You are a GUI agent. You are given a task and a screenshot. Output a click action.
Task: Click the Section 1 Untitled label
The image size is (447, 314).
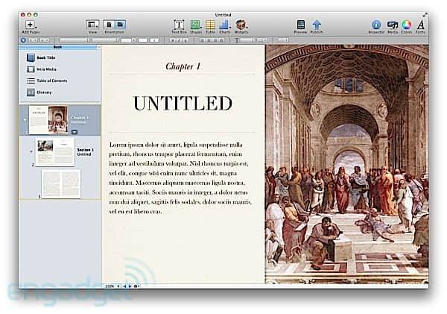coord(85,152)
